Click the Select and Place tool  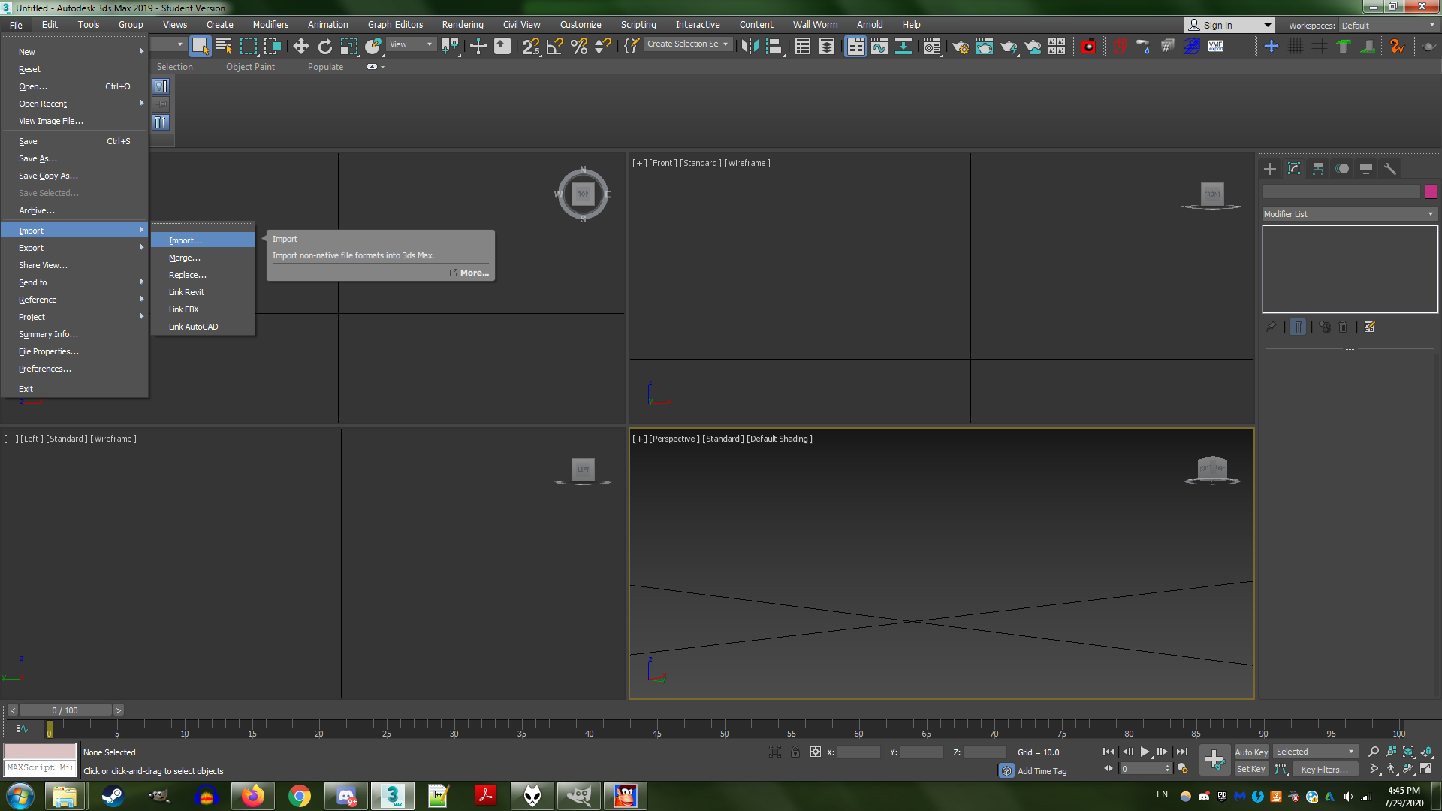click(373, 46)
